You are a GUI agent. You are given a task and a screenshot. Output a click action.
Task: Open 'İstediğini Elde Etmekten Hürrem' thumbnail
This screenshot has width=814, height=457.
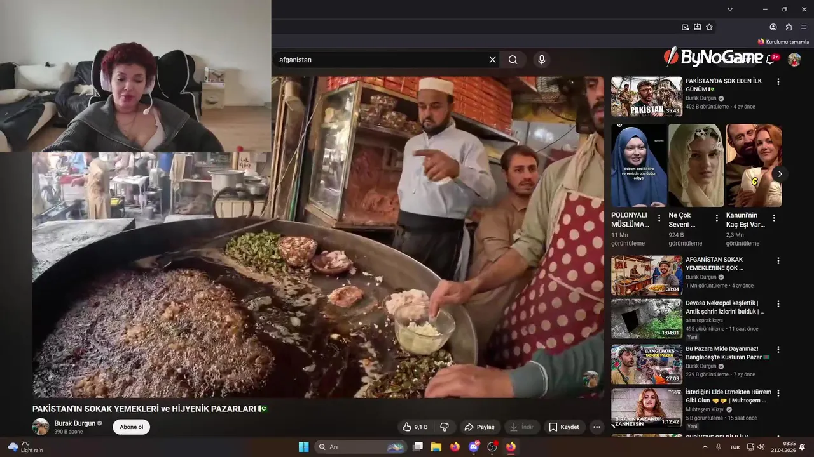(647, 407)
